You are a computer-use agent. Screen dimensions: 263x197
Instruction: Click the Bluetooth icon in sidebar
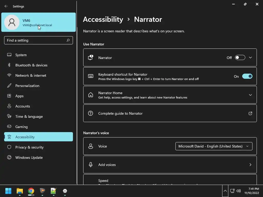pyautogui.click(x=9, y=65)
